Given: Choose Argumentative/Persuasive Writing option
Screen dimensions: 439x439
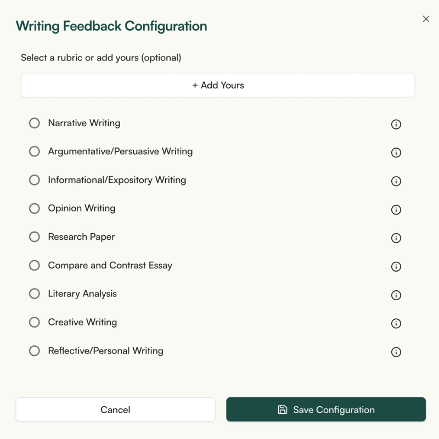Looking at the screenshot, I should (x=34, y=153).
